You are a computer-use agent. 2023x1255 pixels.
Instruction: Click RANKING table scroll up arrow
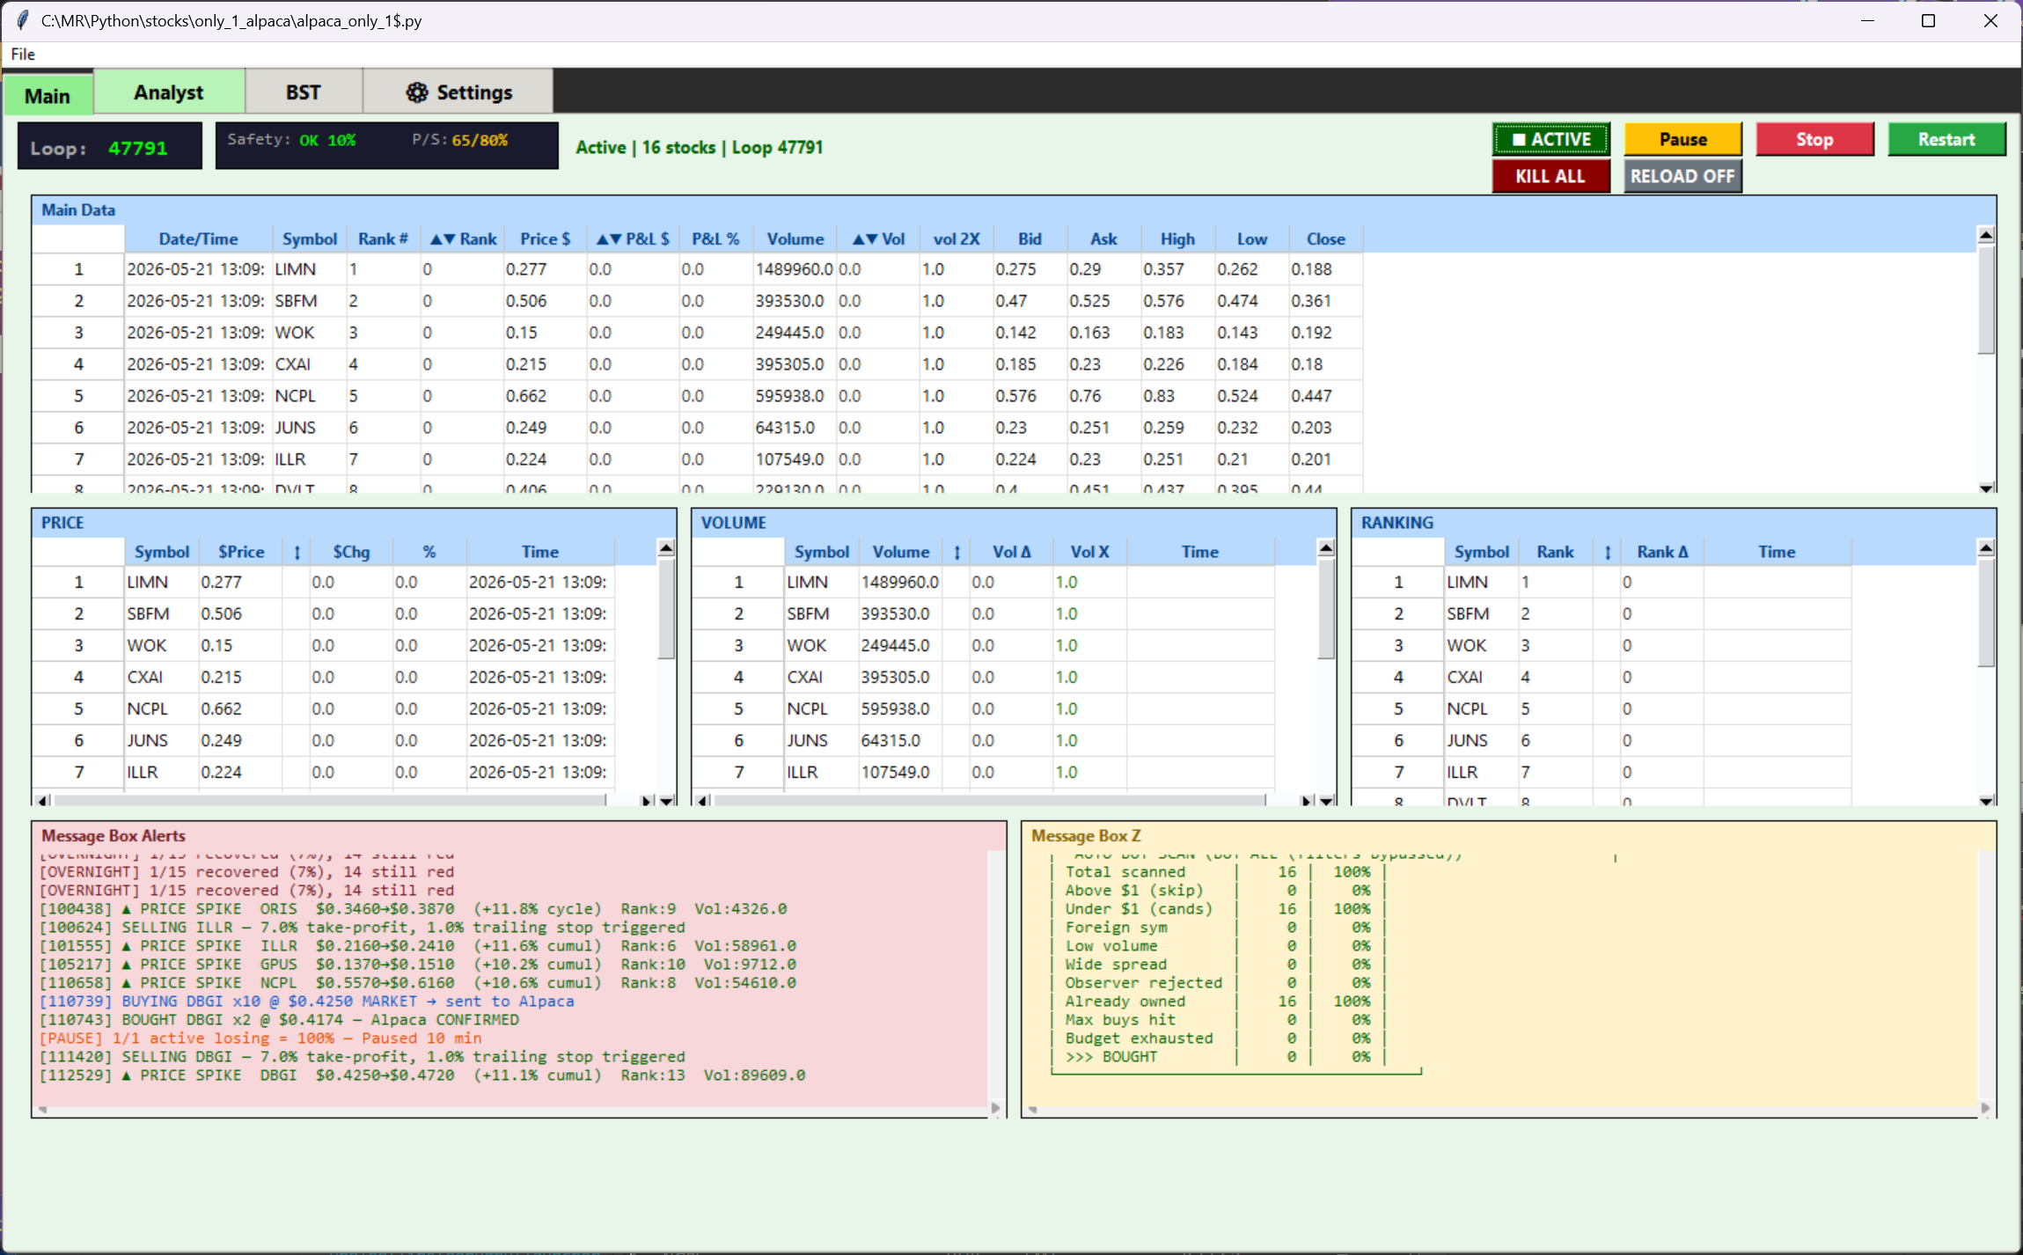coord(1985,548)
